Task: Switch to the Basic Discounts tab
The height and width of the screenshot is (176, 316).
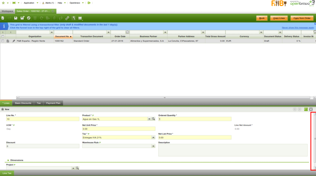Action: [23, 103]
